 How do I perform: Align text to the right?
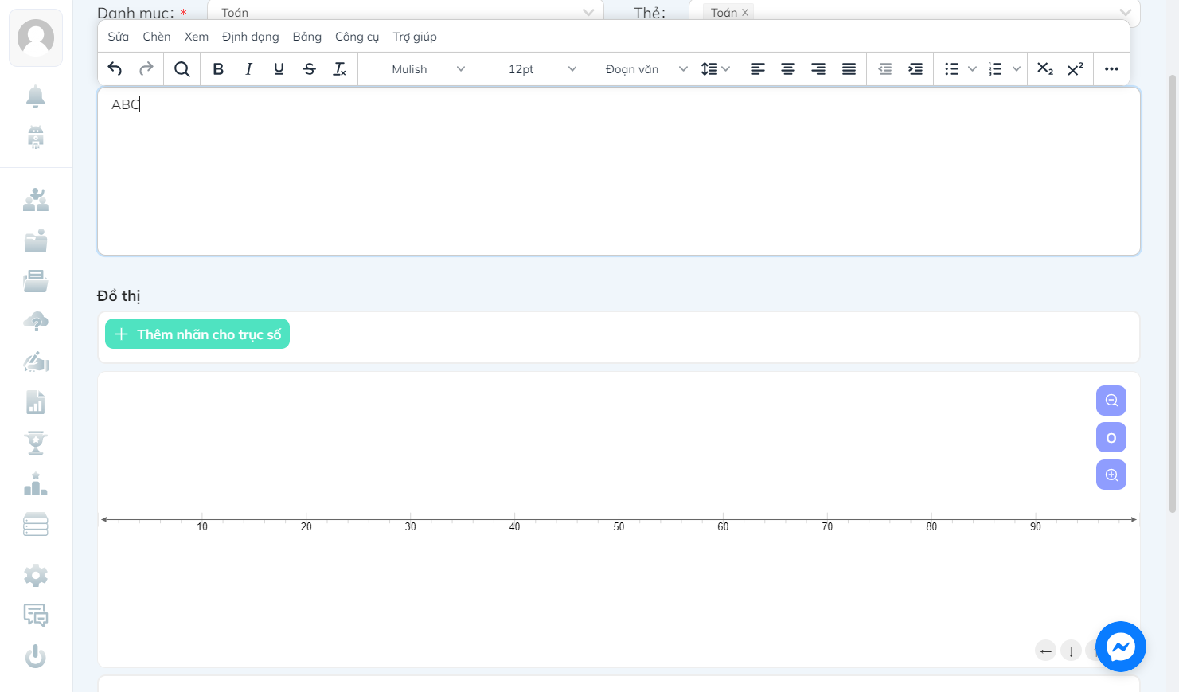818,69
